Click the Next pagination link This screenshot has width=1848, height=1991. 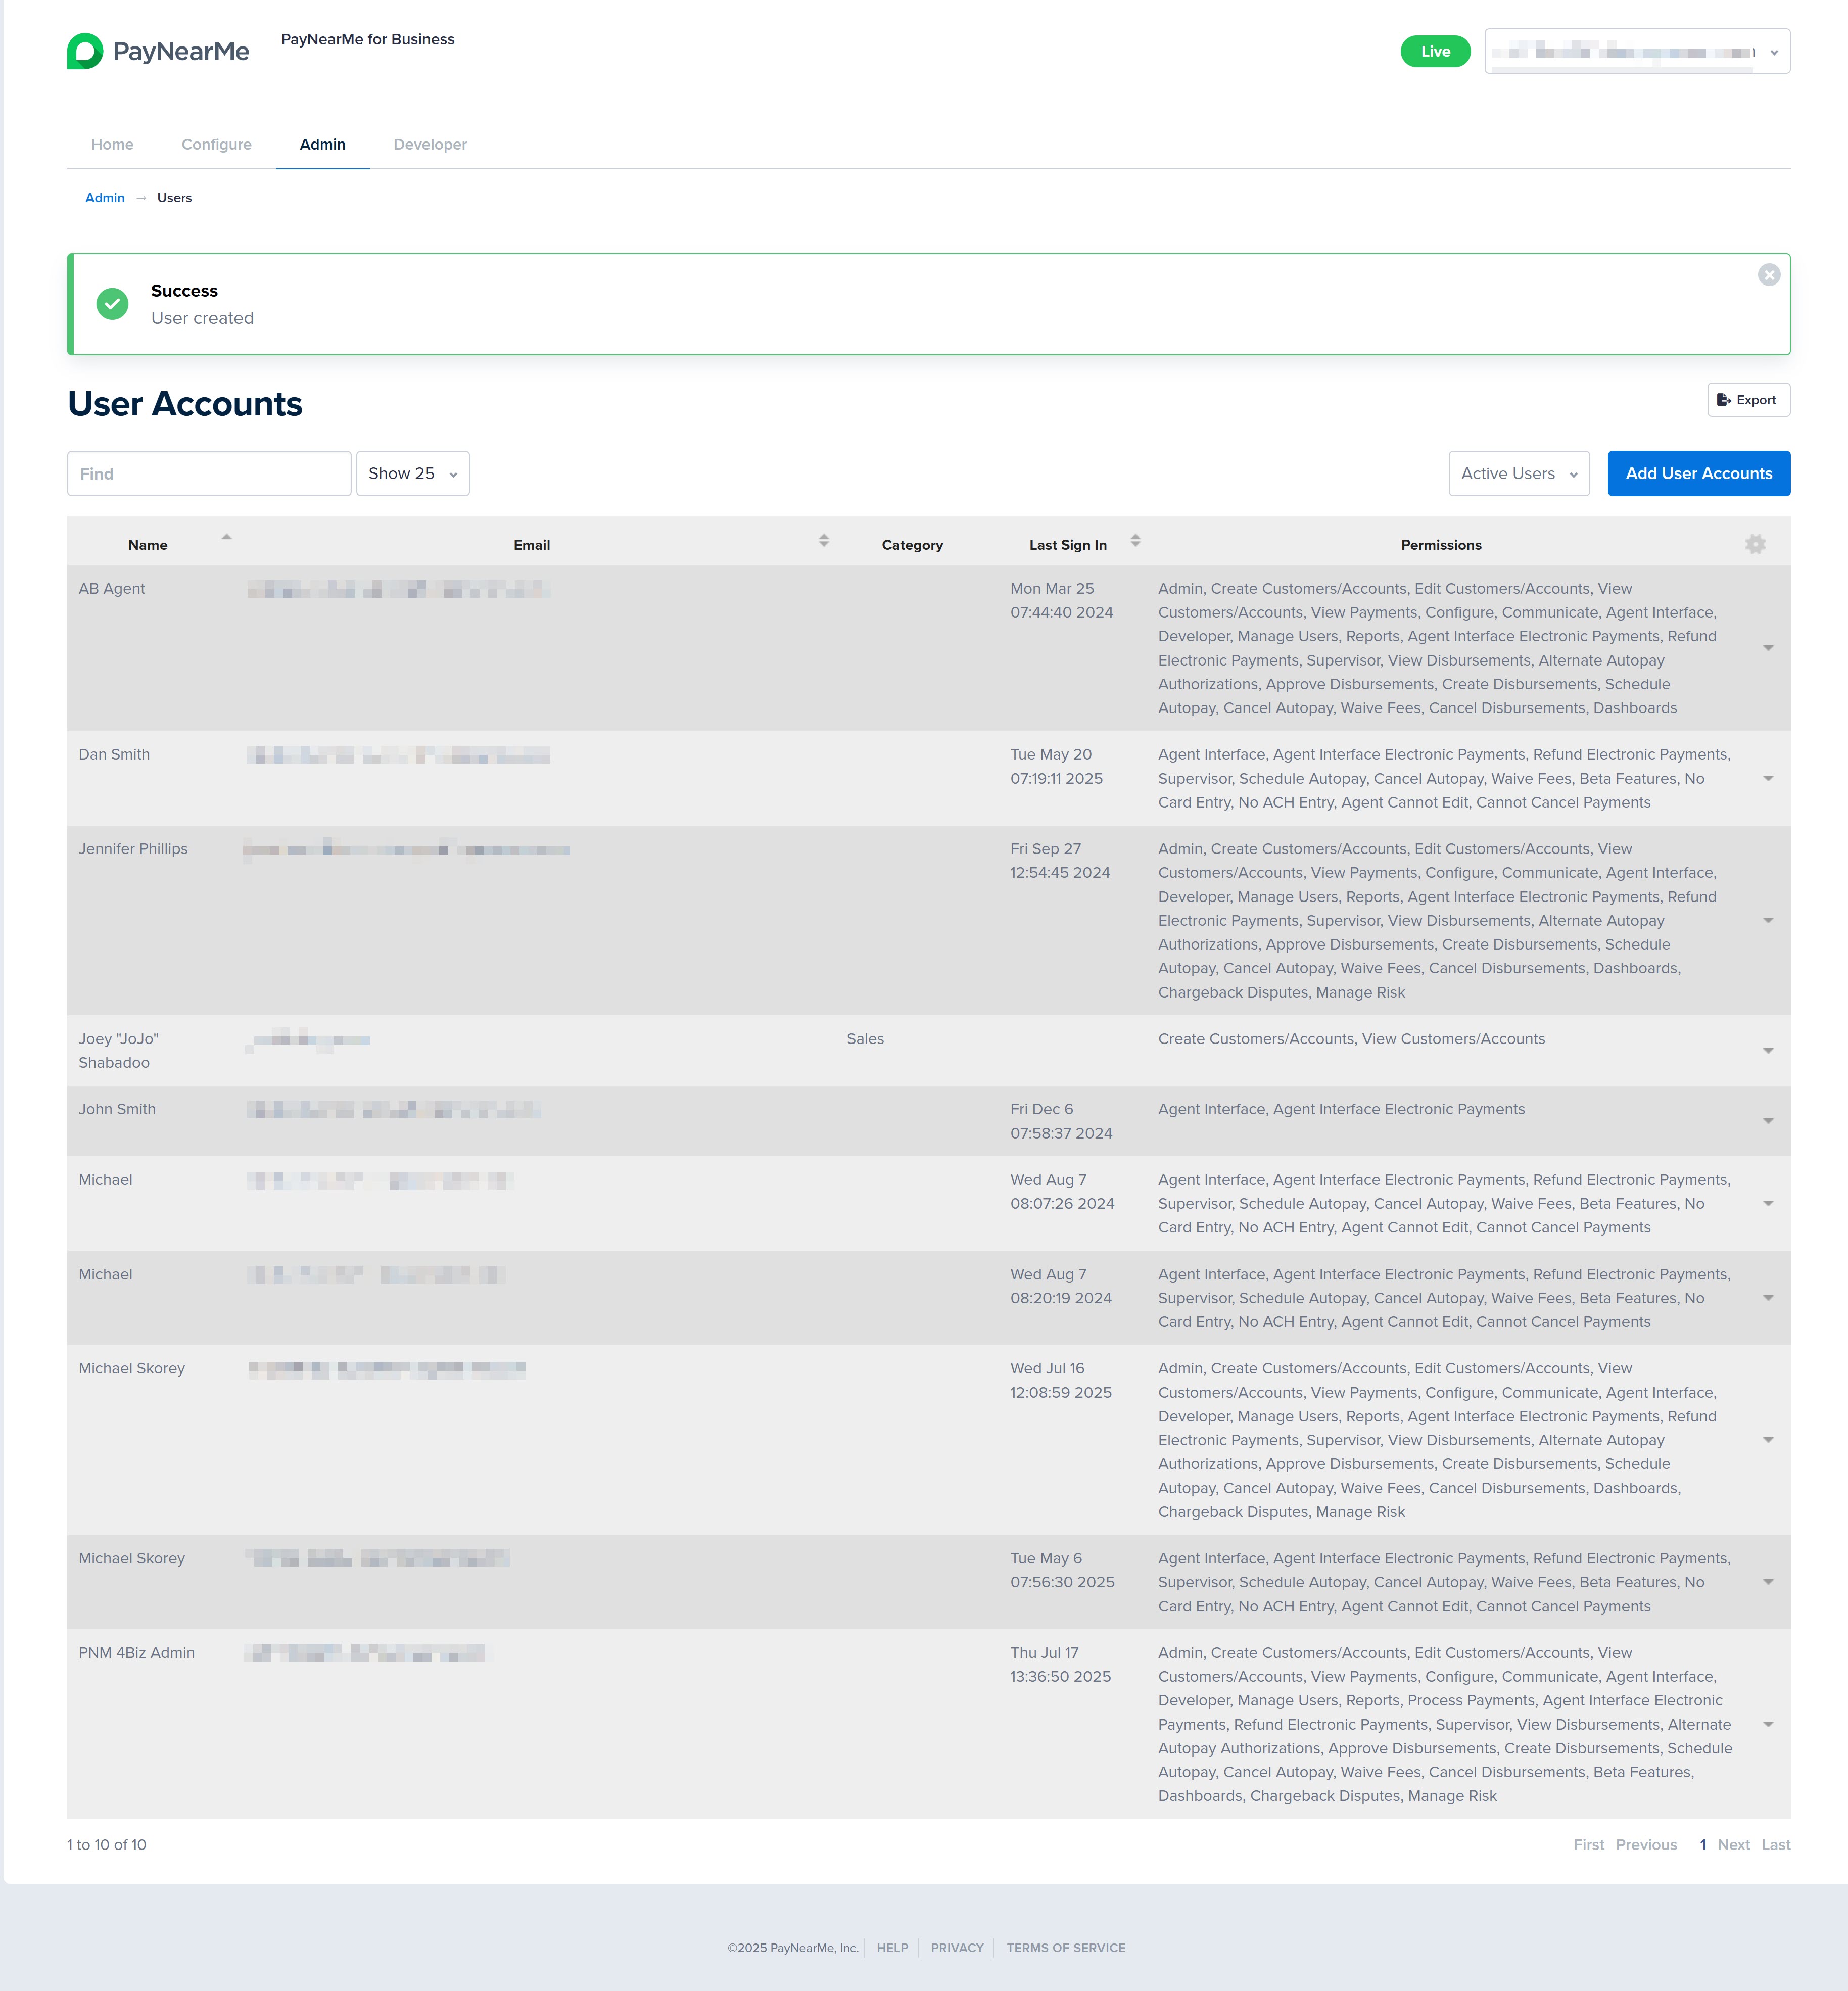1733,1845
